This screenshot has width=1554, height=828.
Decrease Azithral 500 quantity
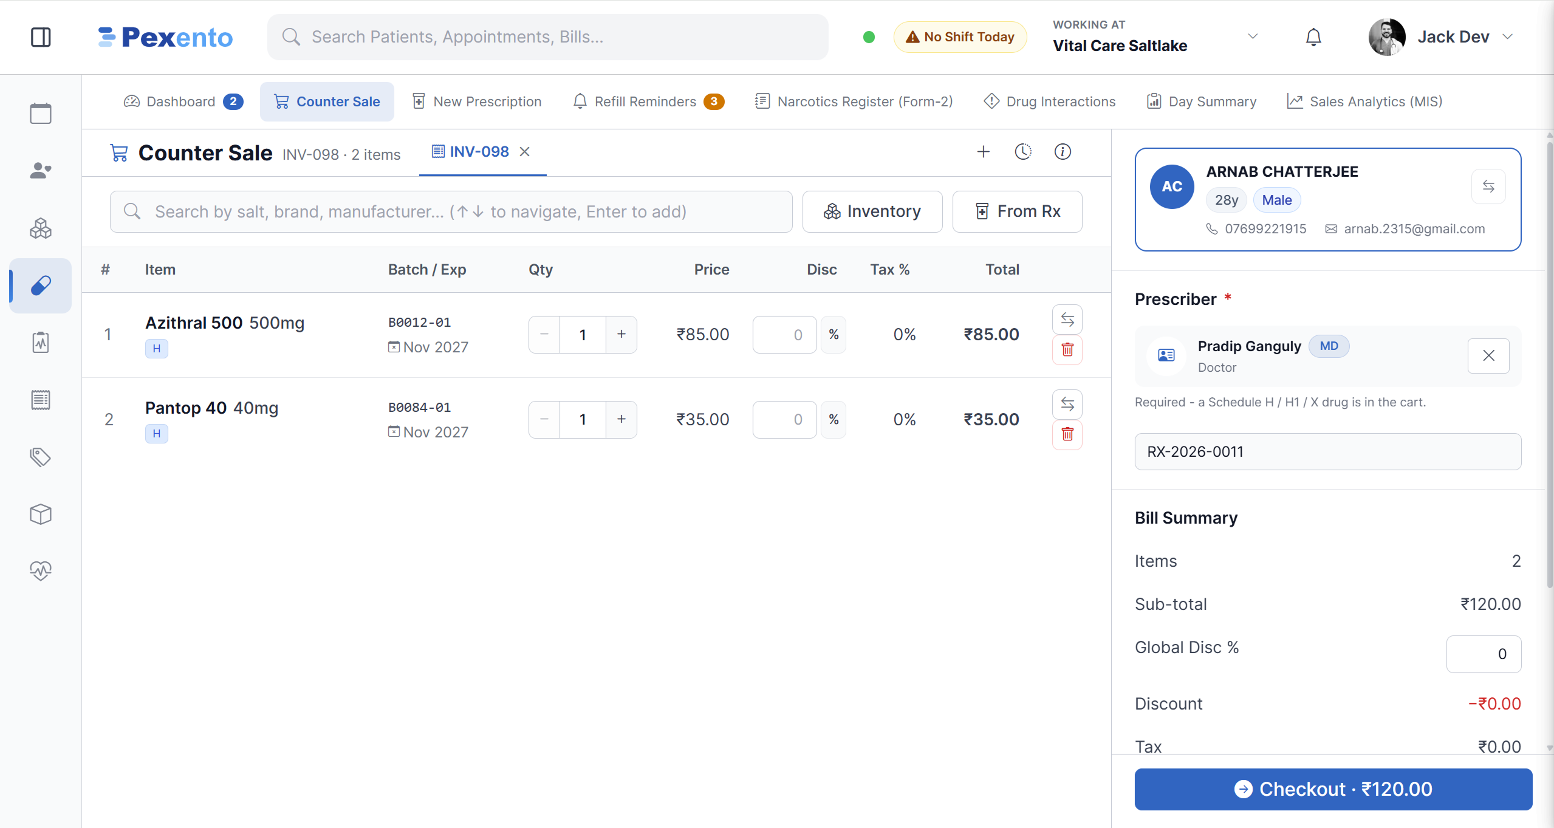pyautogui.click(x=544, y=335)
